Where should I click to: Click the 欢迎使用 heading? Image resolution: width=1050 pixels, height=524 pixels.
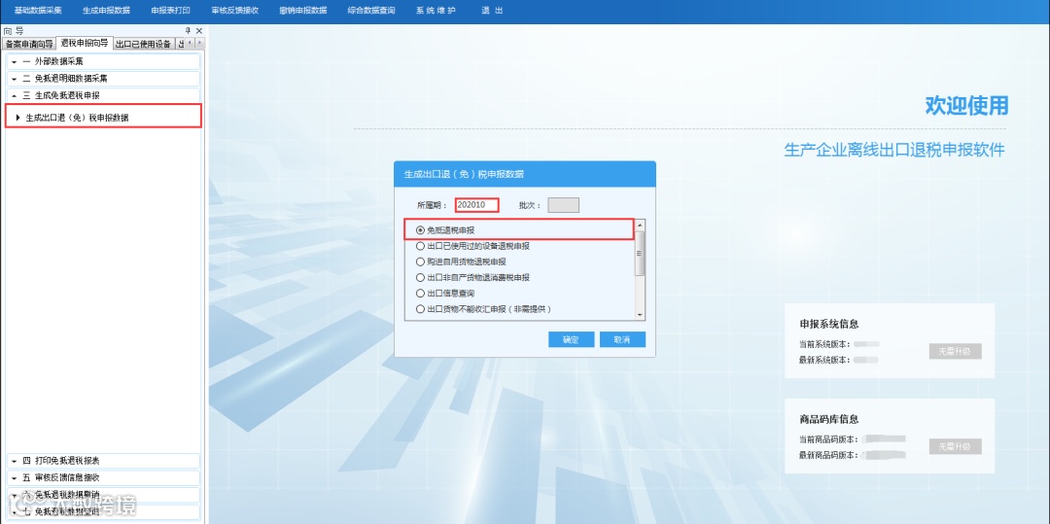click(966, 105)
